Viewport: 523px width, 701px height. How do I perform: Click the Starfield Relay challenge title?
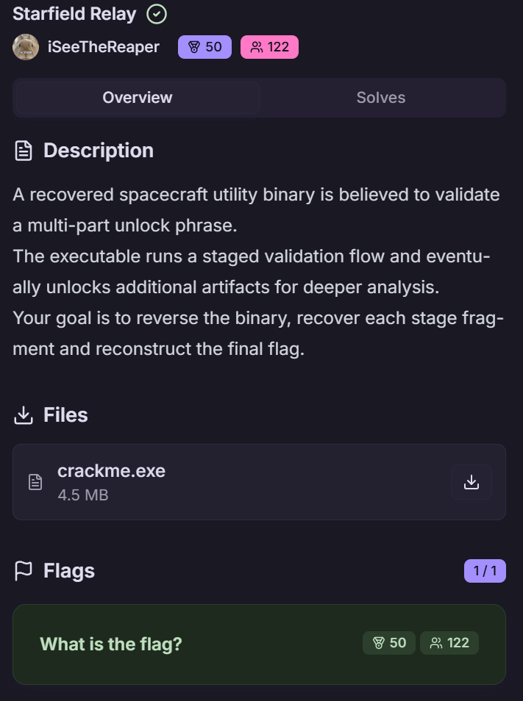coord(74,14)
